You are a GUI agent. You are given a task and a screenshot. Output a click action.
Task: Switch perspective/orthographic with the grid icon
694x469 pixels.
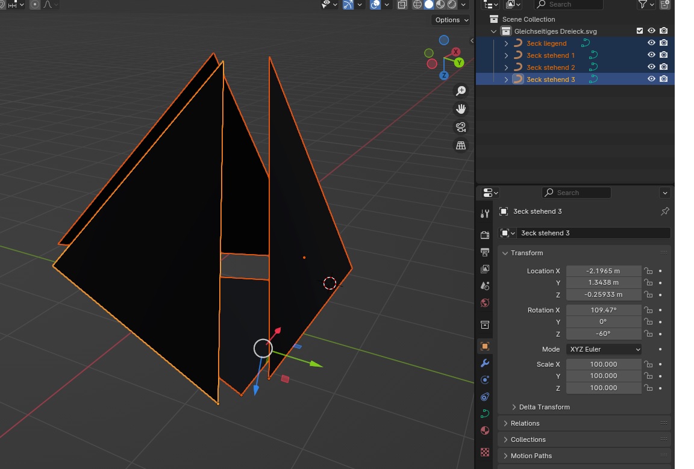tap(461, 145)
